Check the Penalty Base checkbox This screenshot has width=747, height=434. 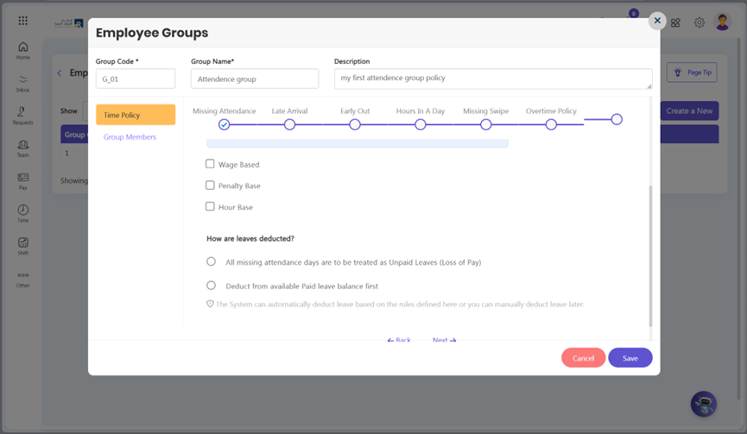coord(210,186)
